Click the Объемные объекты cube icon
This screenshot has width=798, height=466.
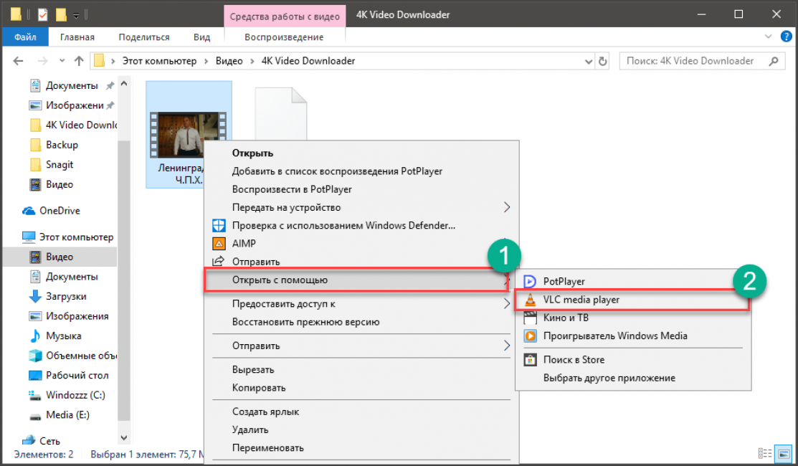pyautogui.click(x=35, y=356)
